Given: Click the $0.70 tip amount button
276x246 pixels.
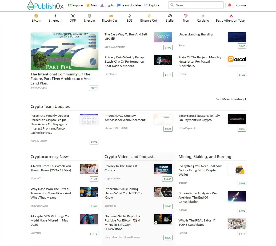Looking at the screenshot, I should point(94,88).
